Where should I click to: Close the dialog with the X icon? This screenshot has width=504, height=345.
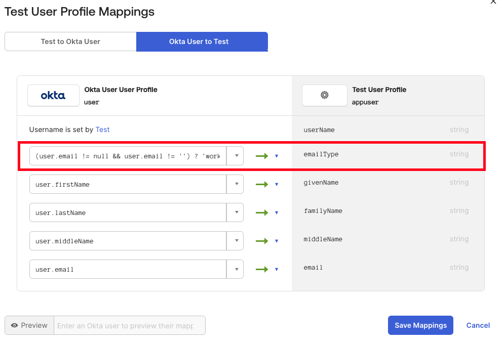[x=493, y=2]
